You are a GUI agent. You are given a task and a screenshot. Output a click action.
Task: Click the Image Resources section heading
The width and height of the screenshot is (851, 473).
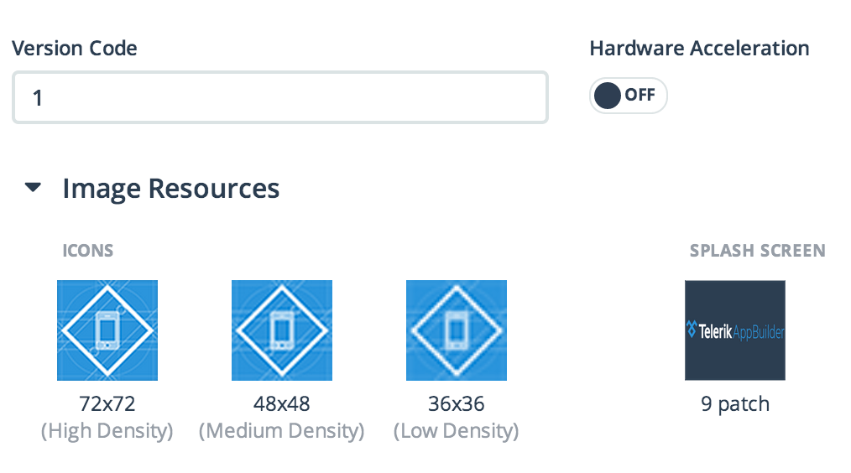pyautogui.click(x=170, y=188)
